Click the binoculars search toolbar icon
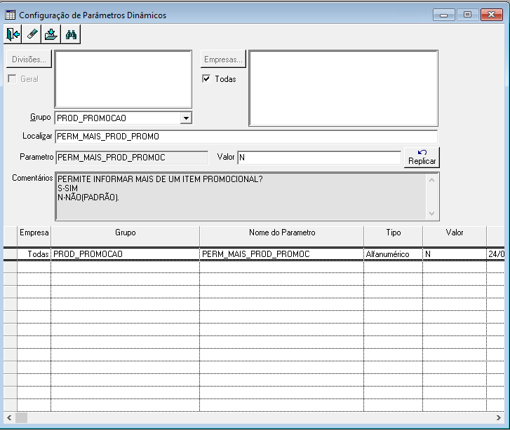This screenshot has height=430, width=510. tap(71, 34)
